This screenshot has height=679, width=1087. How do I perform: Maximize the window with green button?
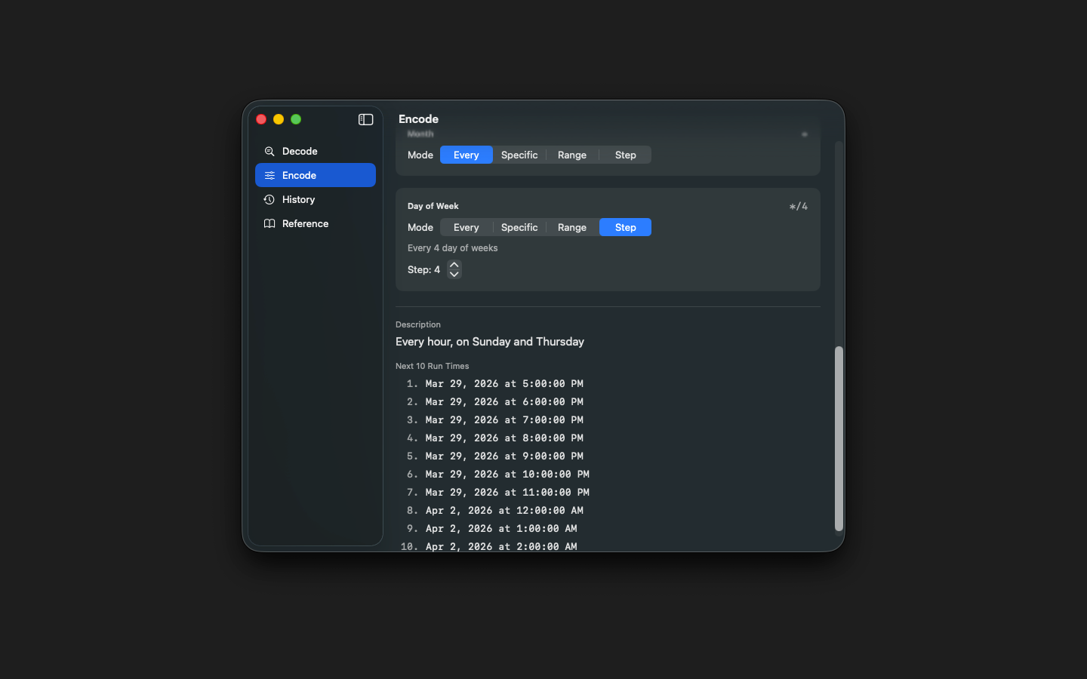(x=296, y=119)
